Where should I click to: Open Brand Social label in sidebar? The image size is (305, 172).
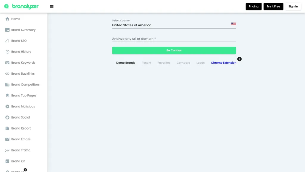pos(21,117)
